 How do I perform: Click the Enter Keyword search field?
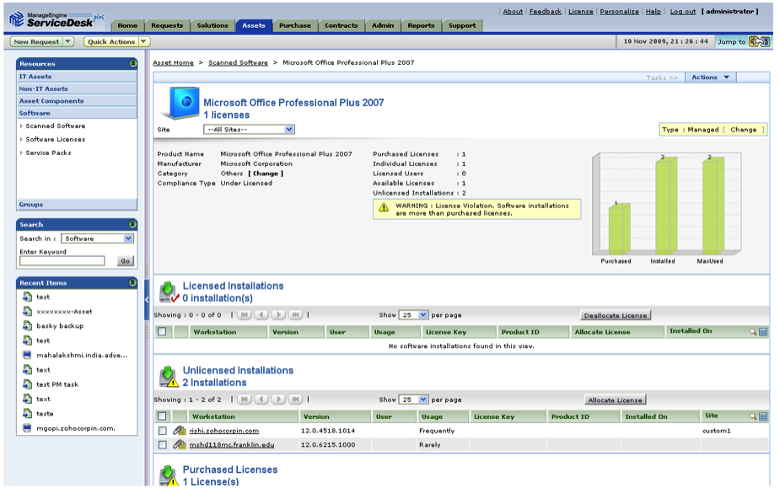coord(62,261)
